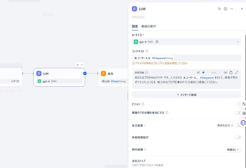Click the blue plus on the LLM node
Image resolution: width=246 pixels, height=168 pixels.
coord(85,74)
